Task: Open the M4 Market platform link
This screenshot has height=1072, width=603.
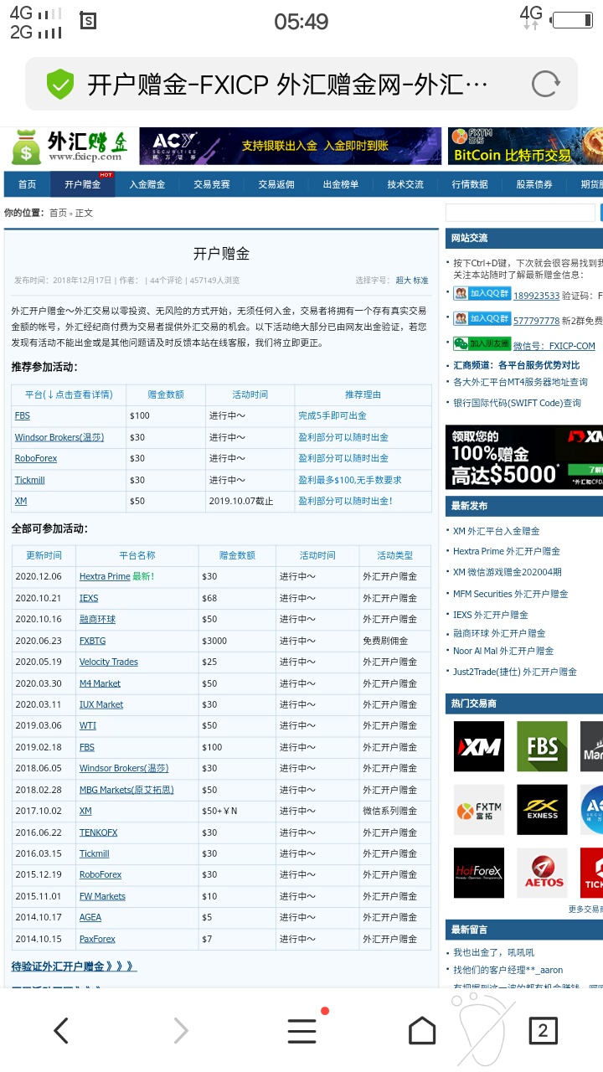Action: [x=100, y=683]
